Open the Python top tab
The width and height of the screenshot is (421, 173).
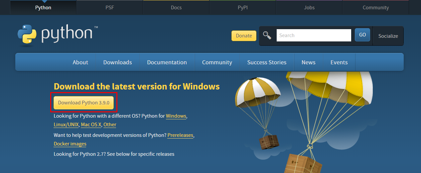tap(43, 7)
